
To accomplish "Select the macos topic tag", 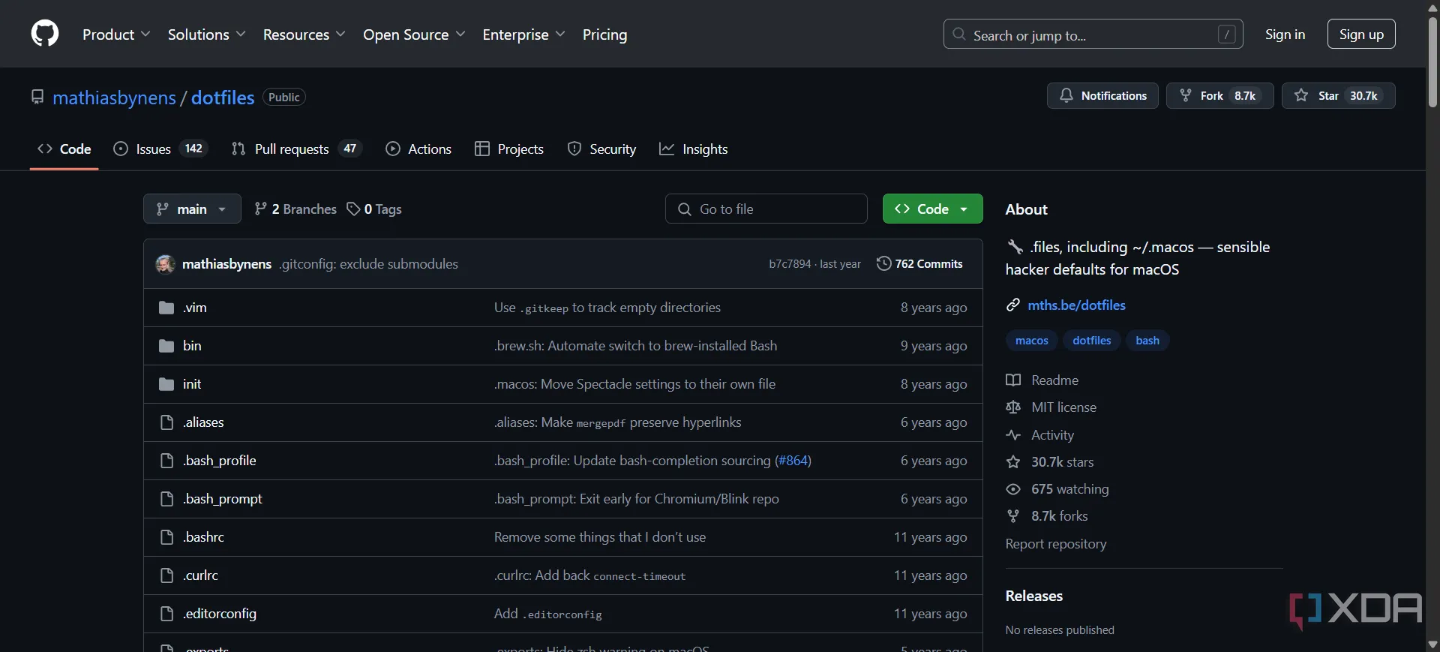I will point(1031,341).
